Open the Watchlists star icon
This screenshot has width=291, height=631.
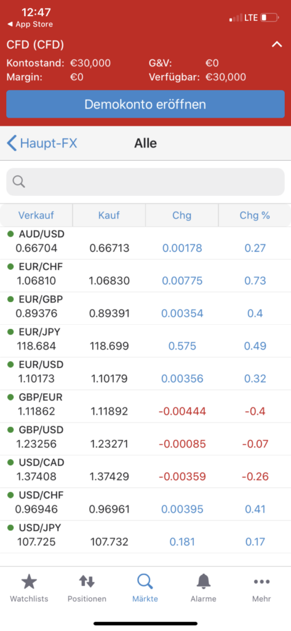point(29,582)
